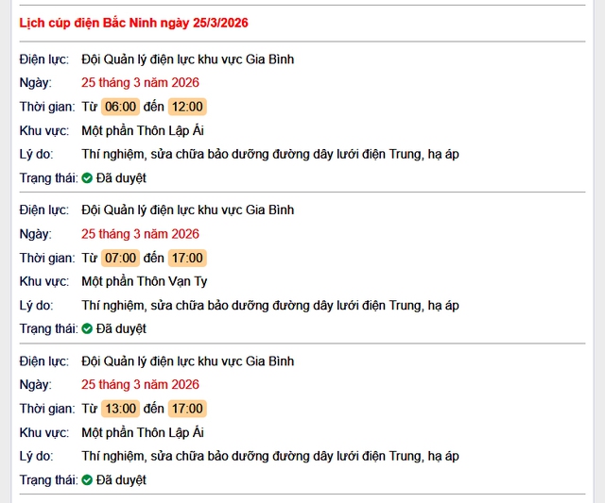The height and width of the screenshot is (503, 605).
Task: Click the area text Một phần Thôn Vạn Ty
Action: click(x=145, y=281)
